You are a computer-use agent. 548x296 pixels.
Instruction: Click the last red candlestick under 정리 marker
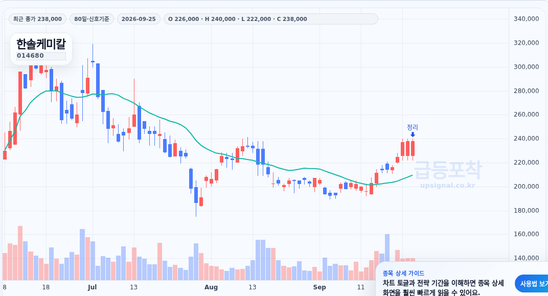coord(413,149)
